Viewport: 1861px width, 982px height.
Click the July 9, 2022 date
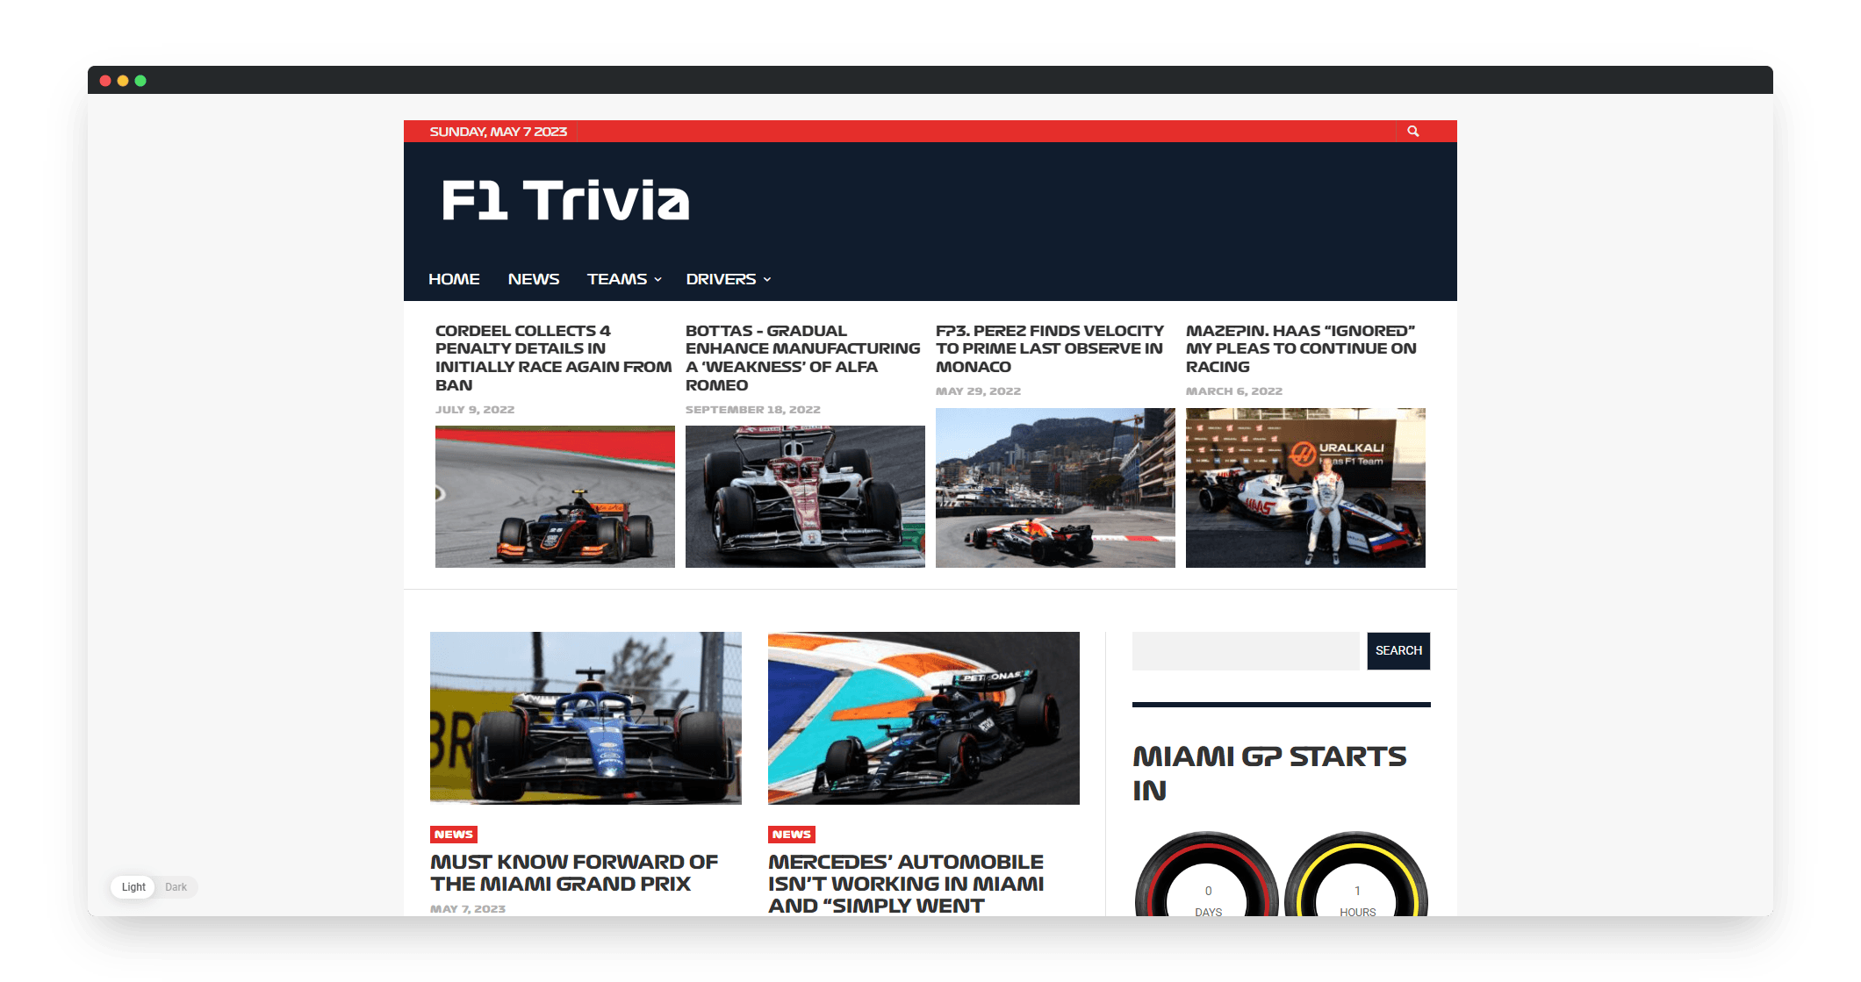(475, 410)
